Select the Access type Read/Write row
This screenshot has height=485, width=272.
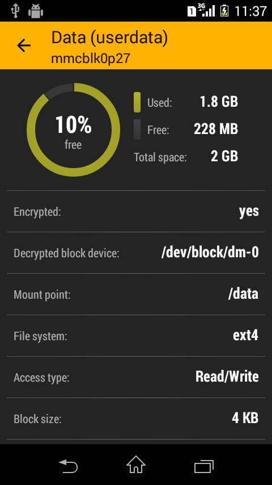pos(136,377)
